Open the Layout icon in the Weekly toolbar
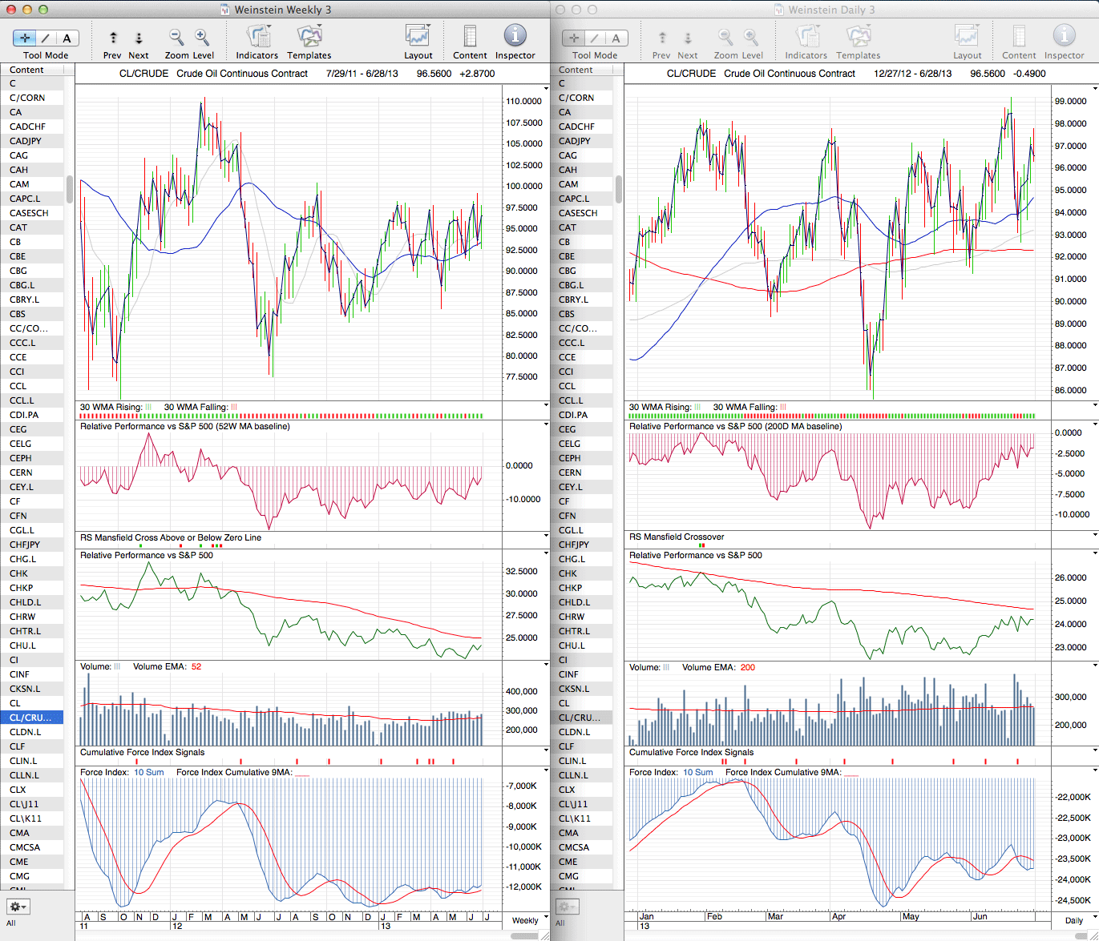Image resolution: width=1099 pixels, height=941 pixels. point(418,37)
